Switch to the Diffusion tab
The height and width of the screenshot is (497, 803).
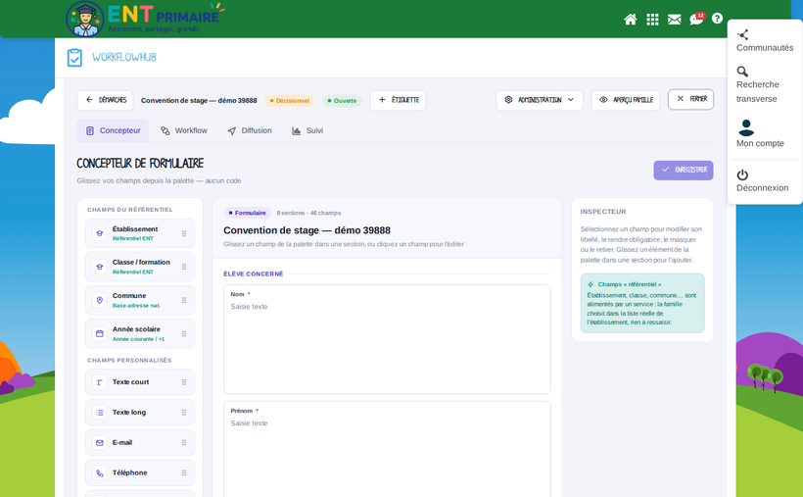(x=250, y=130)
